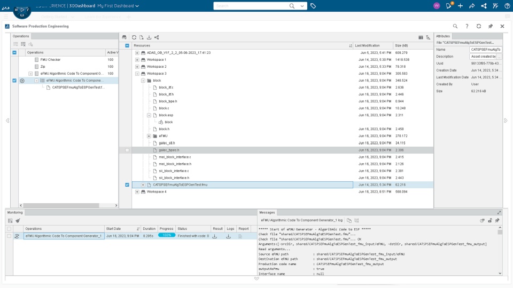
Task: Click the refresh icon in resources toolbar
Action: [134, 37]
